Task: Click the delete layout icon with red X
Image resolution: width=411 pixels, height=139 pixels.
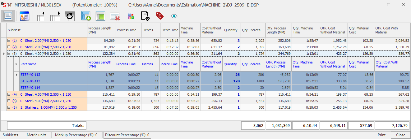Action: coord(115,16)
